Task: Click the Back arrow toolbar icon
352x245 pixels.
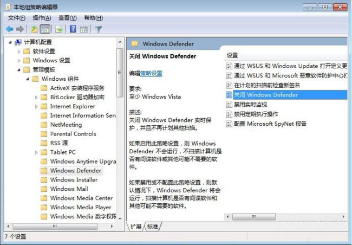Action: [x=9, y=29]
